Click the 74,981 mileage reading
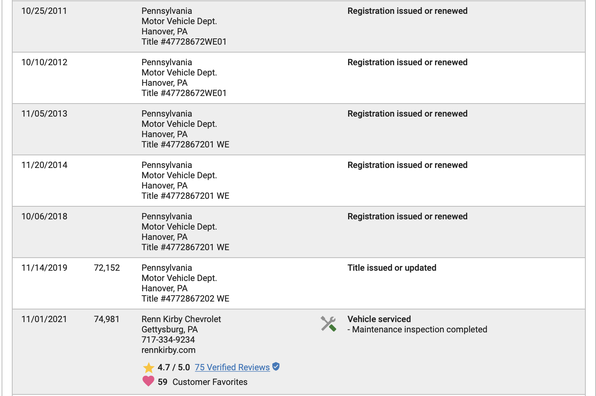 pos(107,319)
